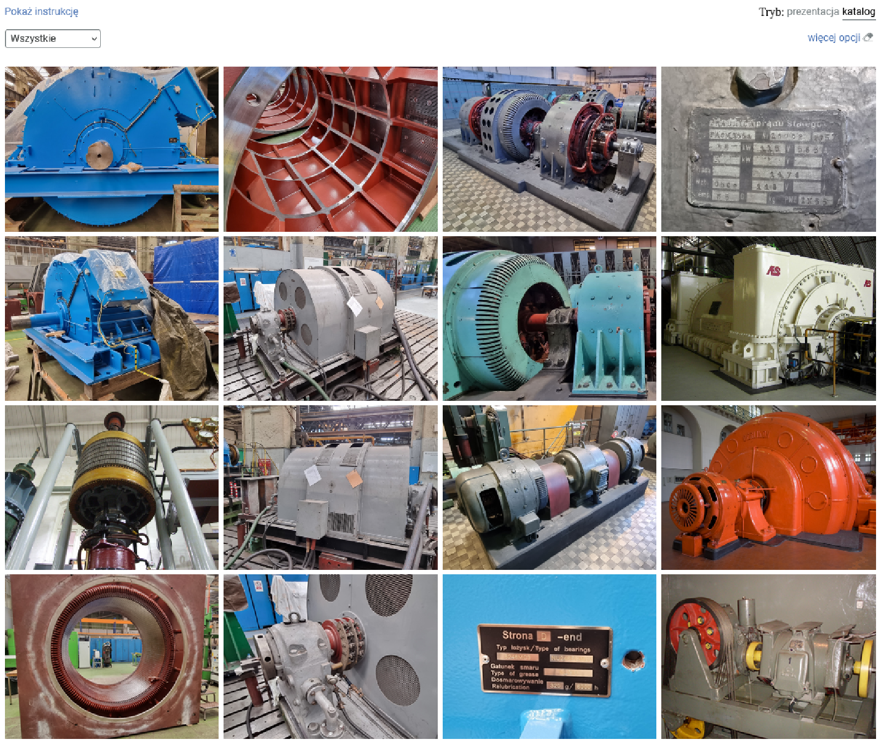Open the brown stator ring photo
The image size is (881, 745).
coord(112,656)
